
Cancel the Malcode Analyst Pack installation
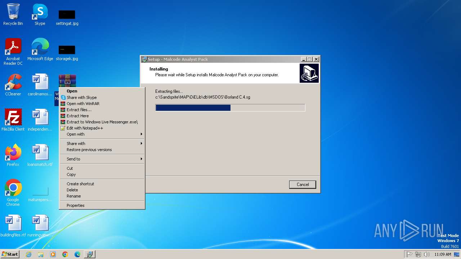[x=303, y=185]
